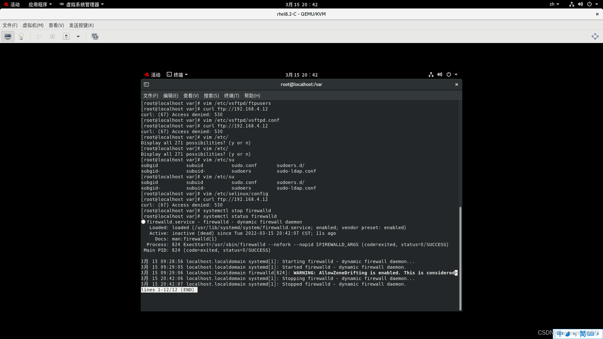The width and height of the screenshot is (603, 339).
Task: Toggle fullscreen with the dual-display icon
Action: (95, 36)
